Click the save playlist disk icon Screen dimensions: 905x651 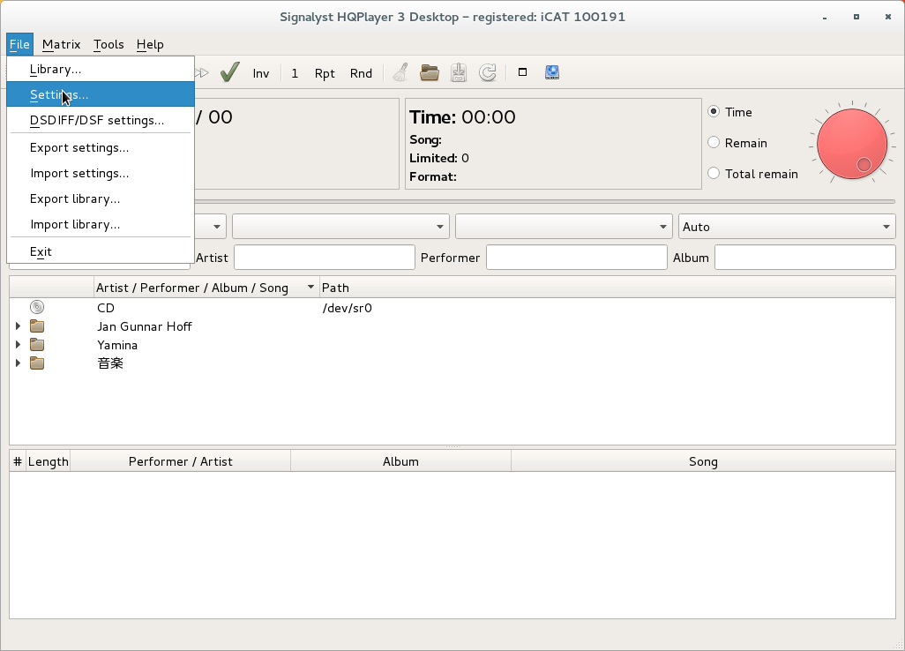[x=459, y=72]
